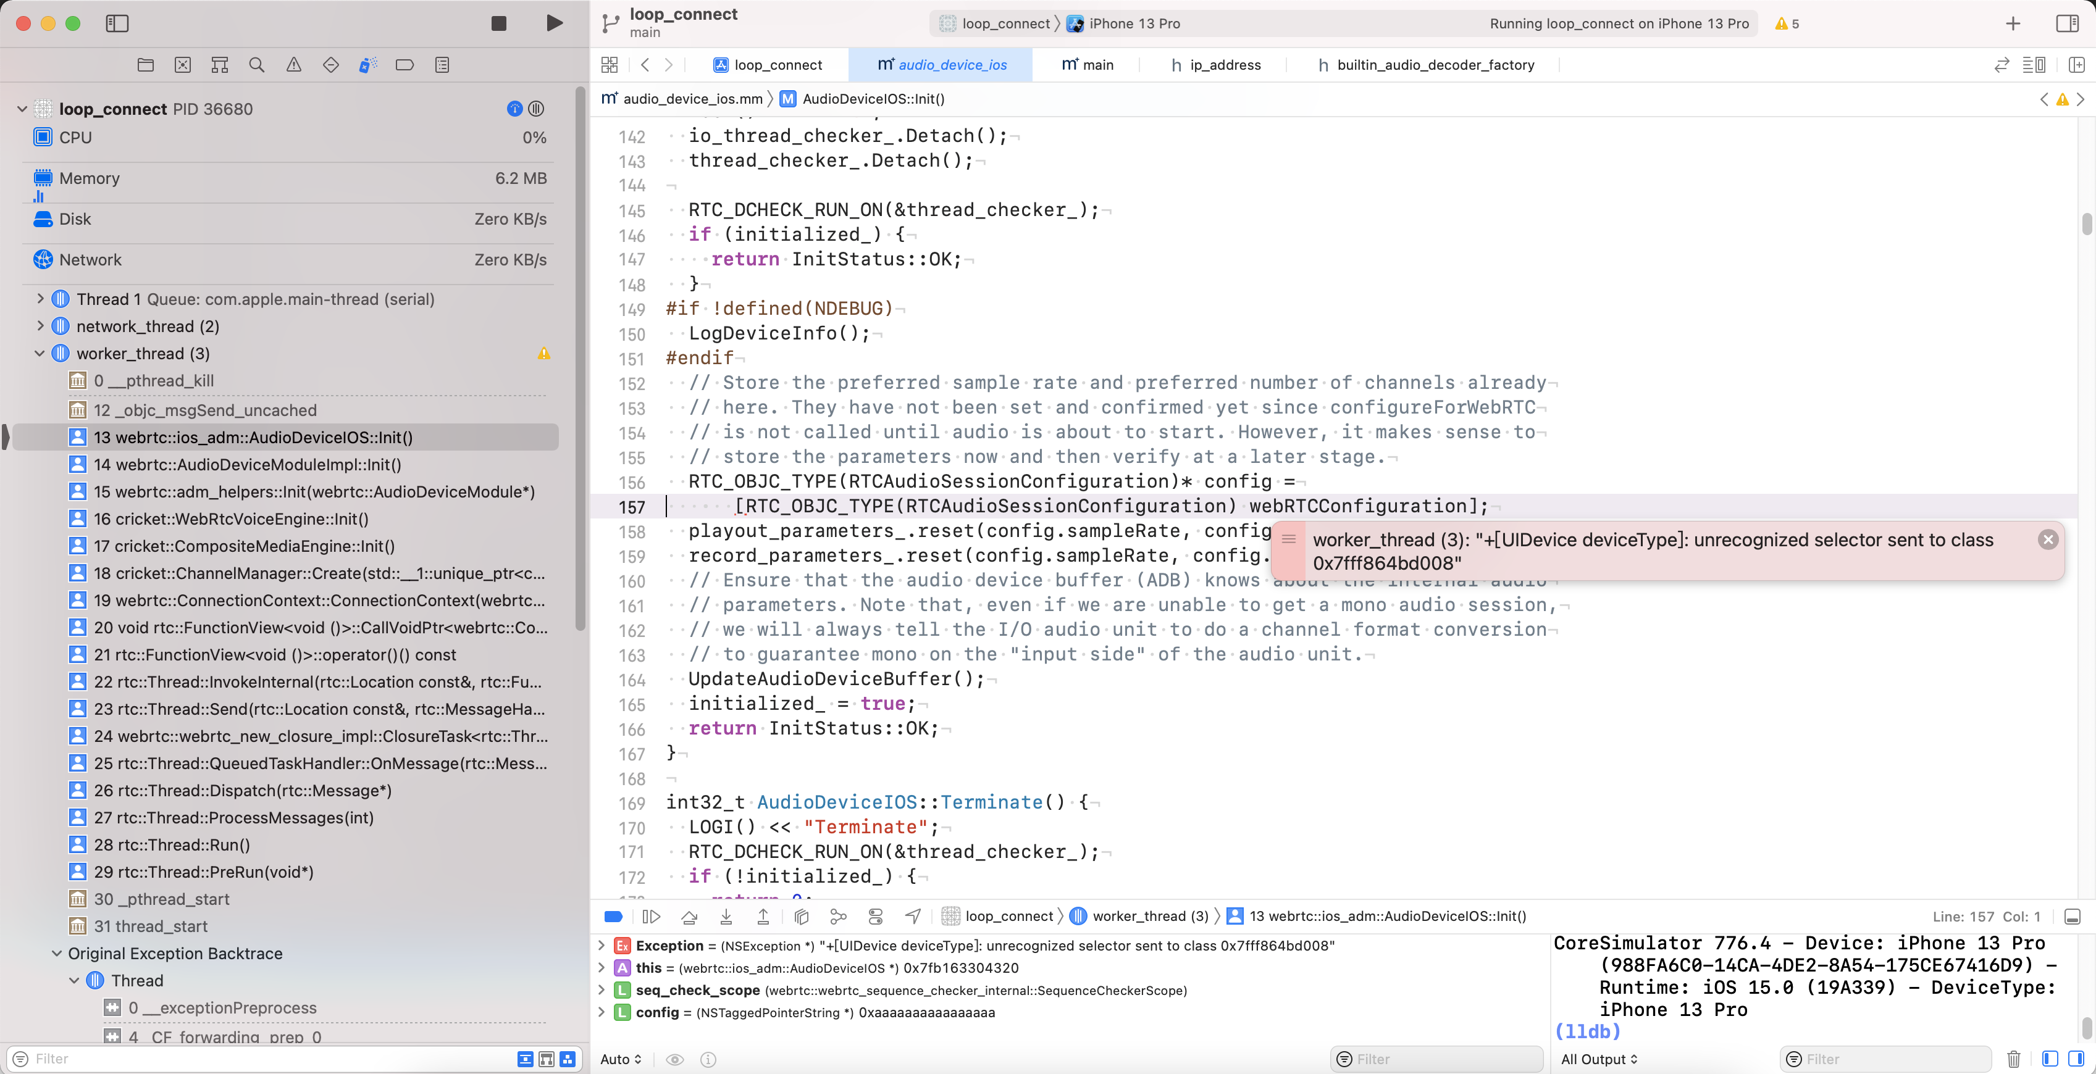Switch to the ip_address tab

[1215, 65]
